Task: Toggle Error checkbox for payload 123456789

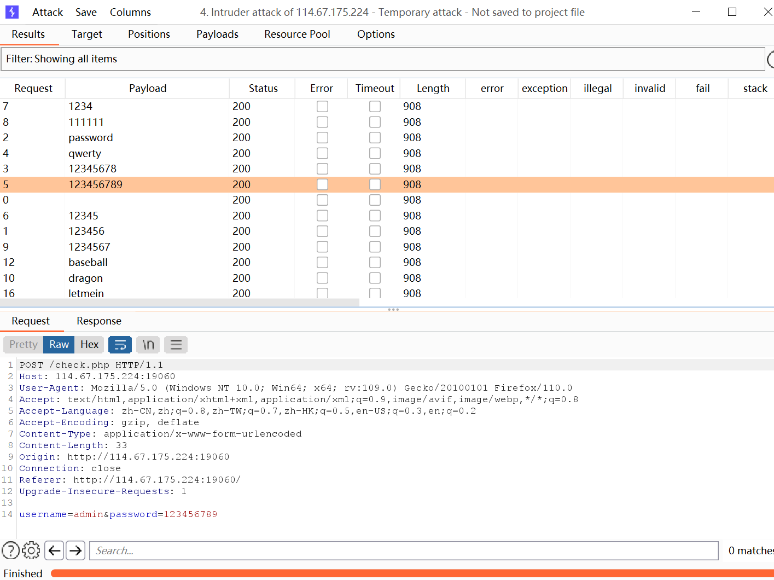Action: [322, 184]
